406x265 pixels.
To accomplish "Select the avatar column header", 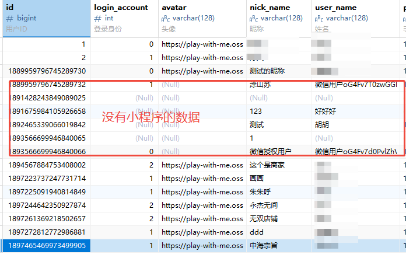I will 174,8.
